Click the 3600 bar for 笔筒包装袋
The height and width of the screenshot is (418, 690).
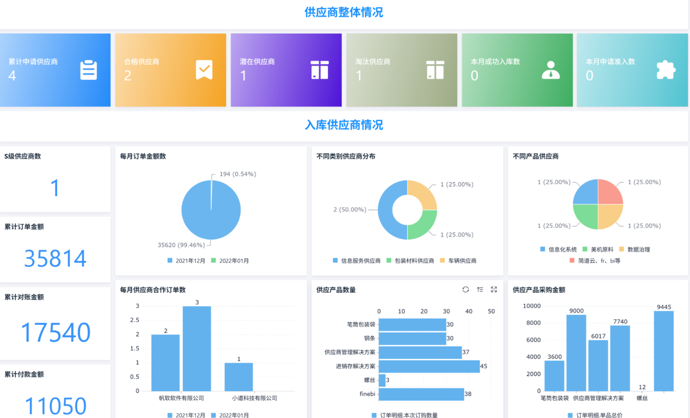click(554, 376)
